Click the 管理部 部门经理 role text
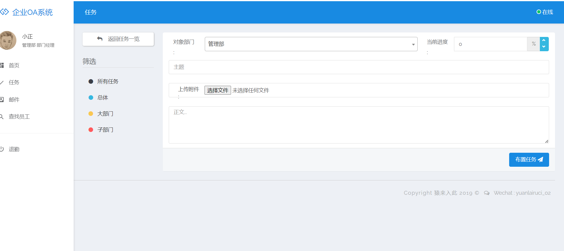The width and height of the screenshot is (564, 251). (x=38, y=45)
